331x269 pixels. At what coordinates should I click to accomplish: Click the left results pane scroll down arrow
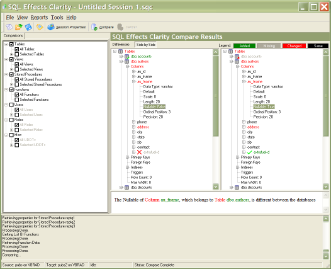(216, 186)
